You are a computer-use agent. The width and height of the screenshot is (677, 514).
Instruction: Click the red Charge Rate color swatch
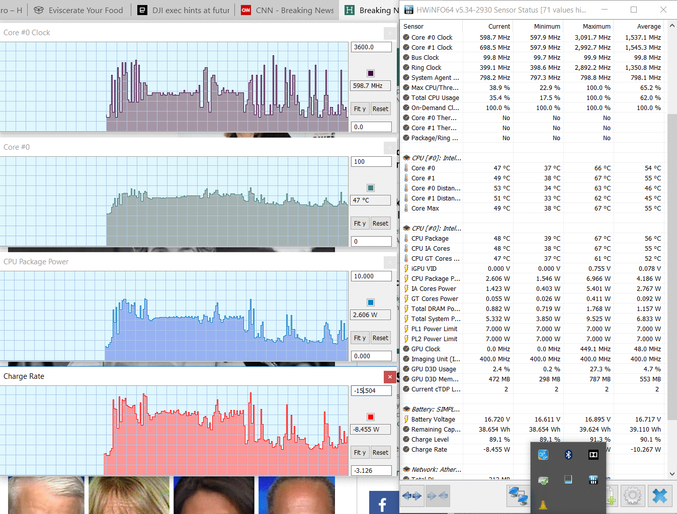(371, 417)
